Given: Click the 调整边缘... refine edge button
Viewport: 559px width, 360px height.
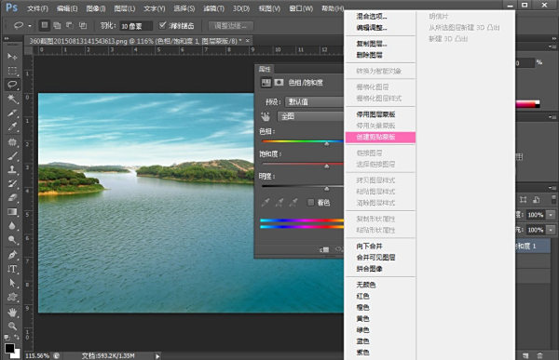Looking at the screenshot, I should pyautogui.click(x=231, y=26).
